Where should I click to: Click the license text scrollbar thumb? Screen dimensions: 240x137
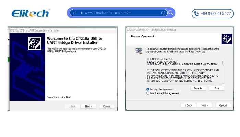(x=223, y=63)
